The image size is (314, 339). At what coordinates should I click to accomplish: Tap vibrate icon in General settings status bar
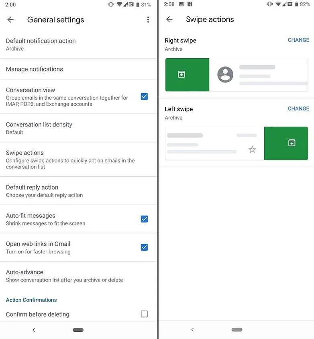(x=111, y=4)
